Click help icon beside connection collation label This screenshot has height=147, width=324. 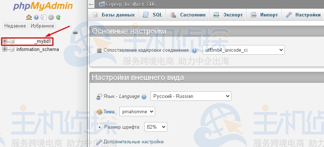[x=195, y=50]
